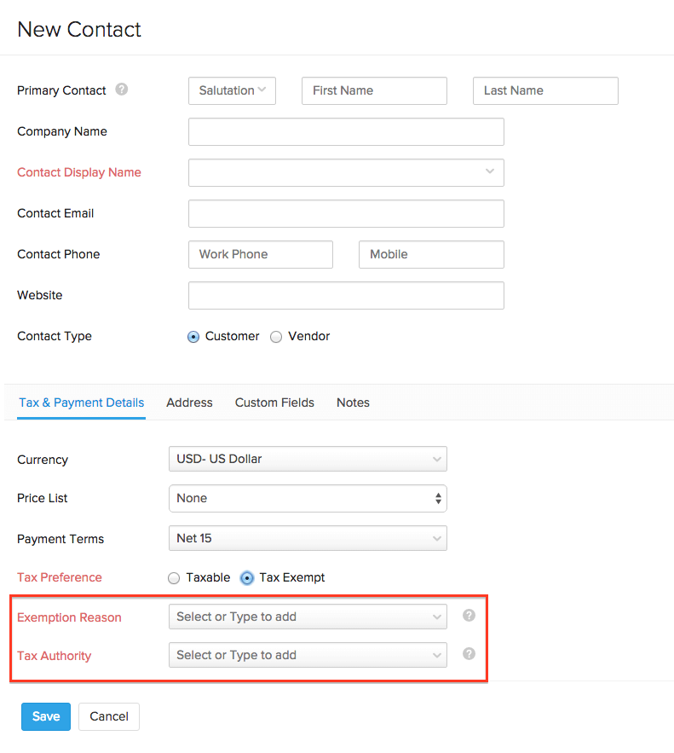Change Payment Terms from Net 15
The width and height of the screenshot is (674, 753).
pos(308,538)
